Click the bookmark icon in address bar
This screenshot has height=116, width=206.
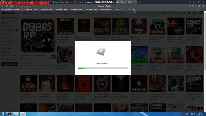point(193,6)
